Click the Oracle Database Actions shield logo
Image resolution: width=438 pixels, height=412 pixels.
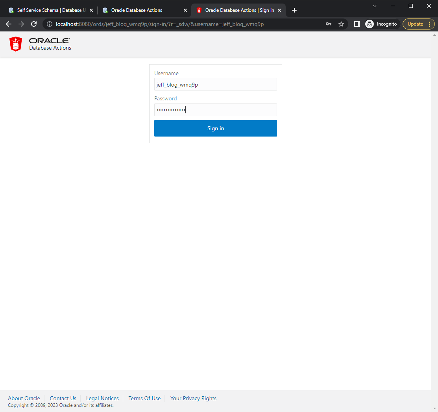(x=16, y=44)
